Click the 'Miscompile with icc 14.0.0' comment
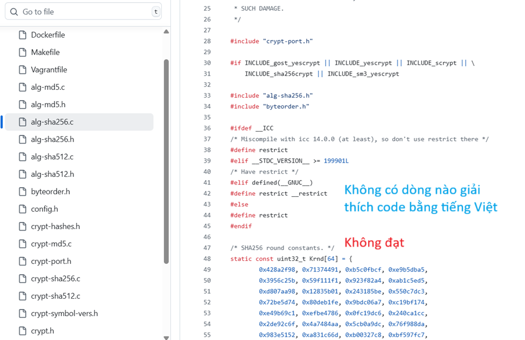This screenshot has height=340, width=525. click(359, 139)
